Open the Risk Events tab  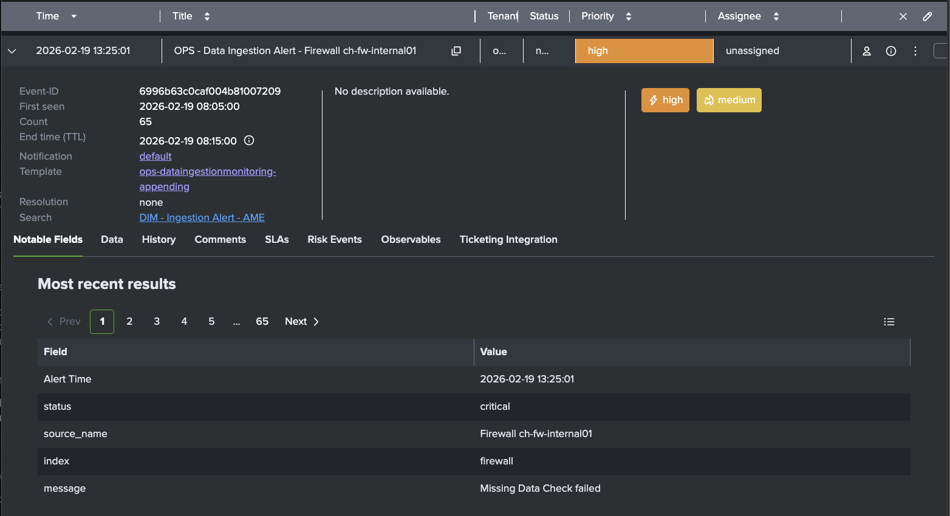tap(334, 239)
